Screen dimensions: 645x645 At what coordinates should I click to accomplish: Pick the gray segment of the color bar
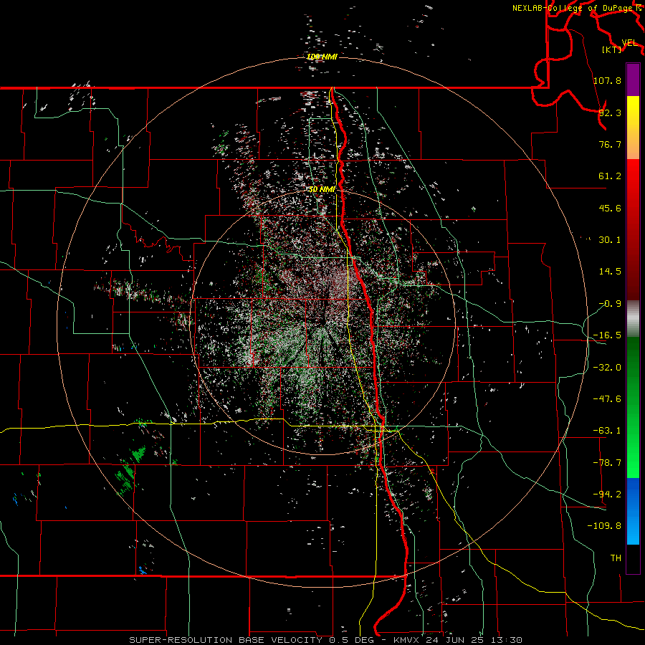(633, 319)
